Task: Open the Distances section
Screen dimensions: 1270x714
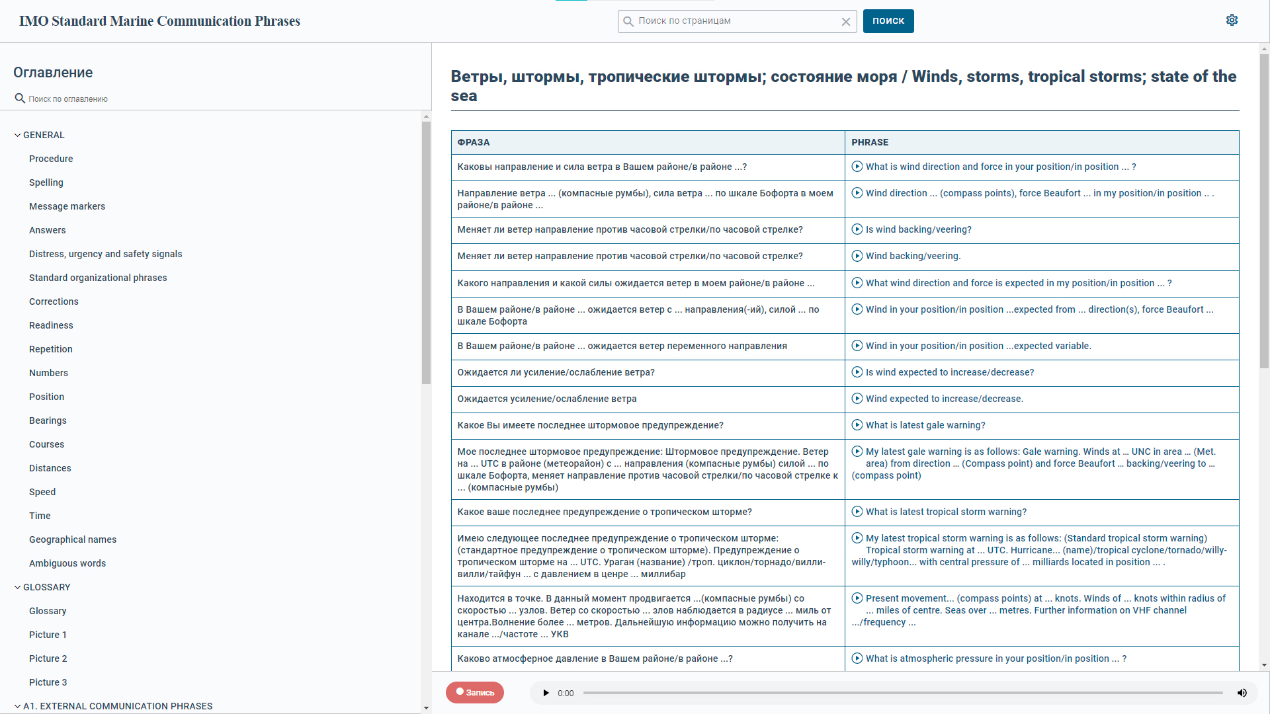Action: coord(50,468)
